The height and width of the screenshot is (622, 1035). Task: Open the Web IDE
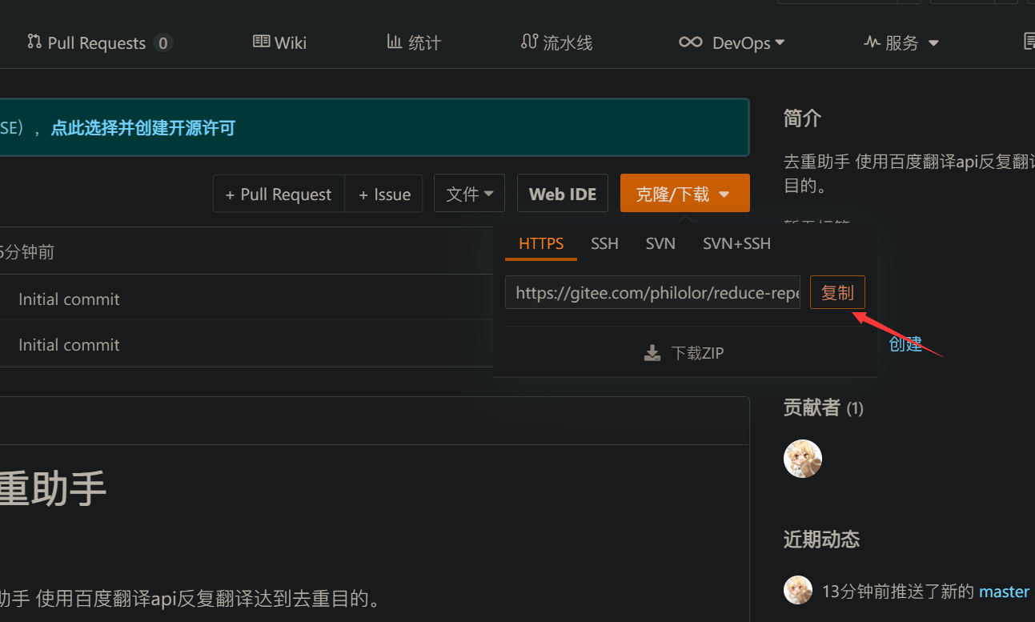(x=563, y=194)
